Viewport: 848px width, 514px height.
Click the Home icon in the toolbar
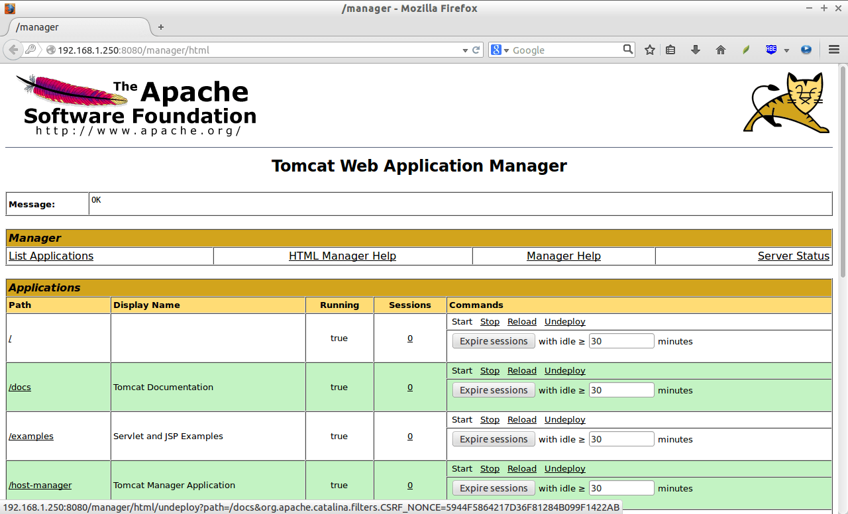(x=720, y=50)
